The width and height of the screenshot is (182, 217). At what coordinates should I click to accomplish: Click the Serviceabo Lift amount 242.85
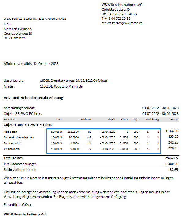[173, 142]
